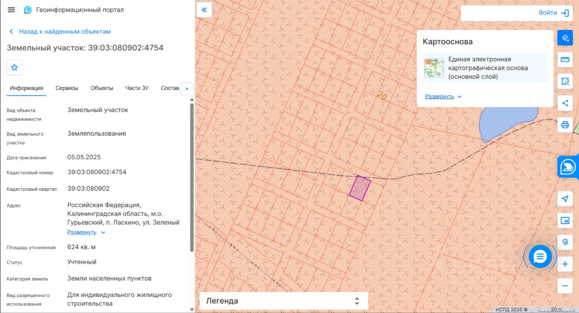The height and width of the screenshot is (313, 579).
Task: Zoom out with the minus button
Action: [x=565, y=285]
